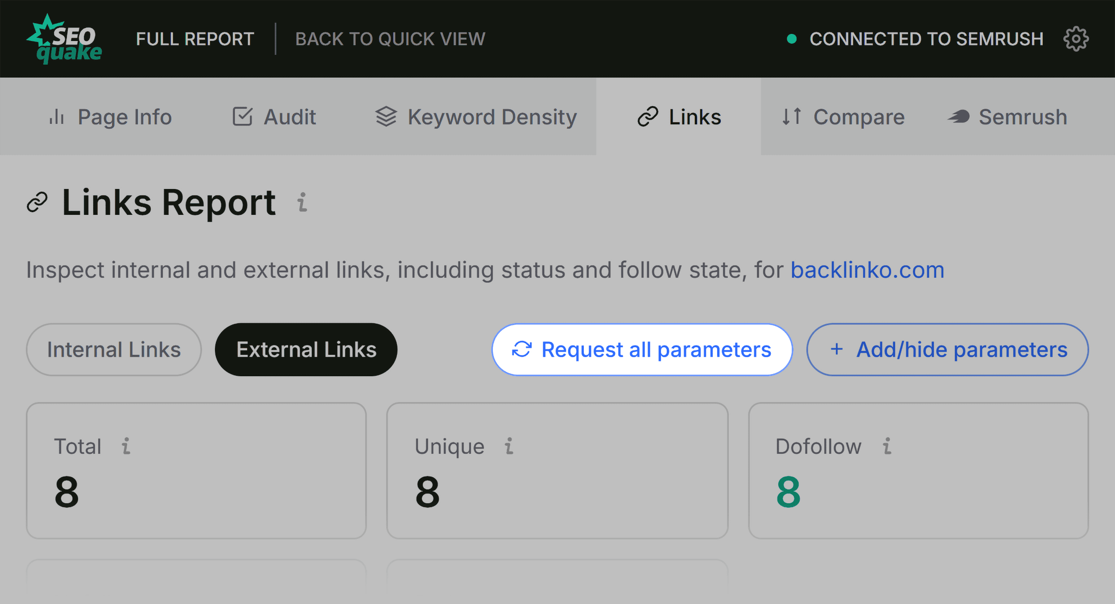Select the Links tab

[679, 117]
